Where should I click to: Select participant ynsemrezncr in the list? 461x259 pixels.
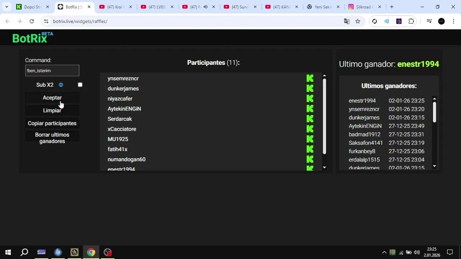[x=123, y=78]
